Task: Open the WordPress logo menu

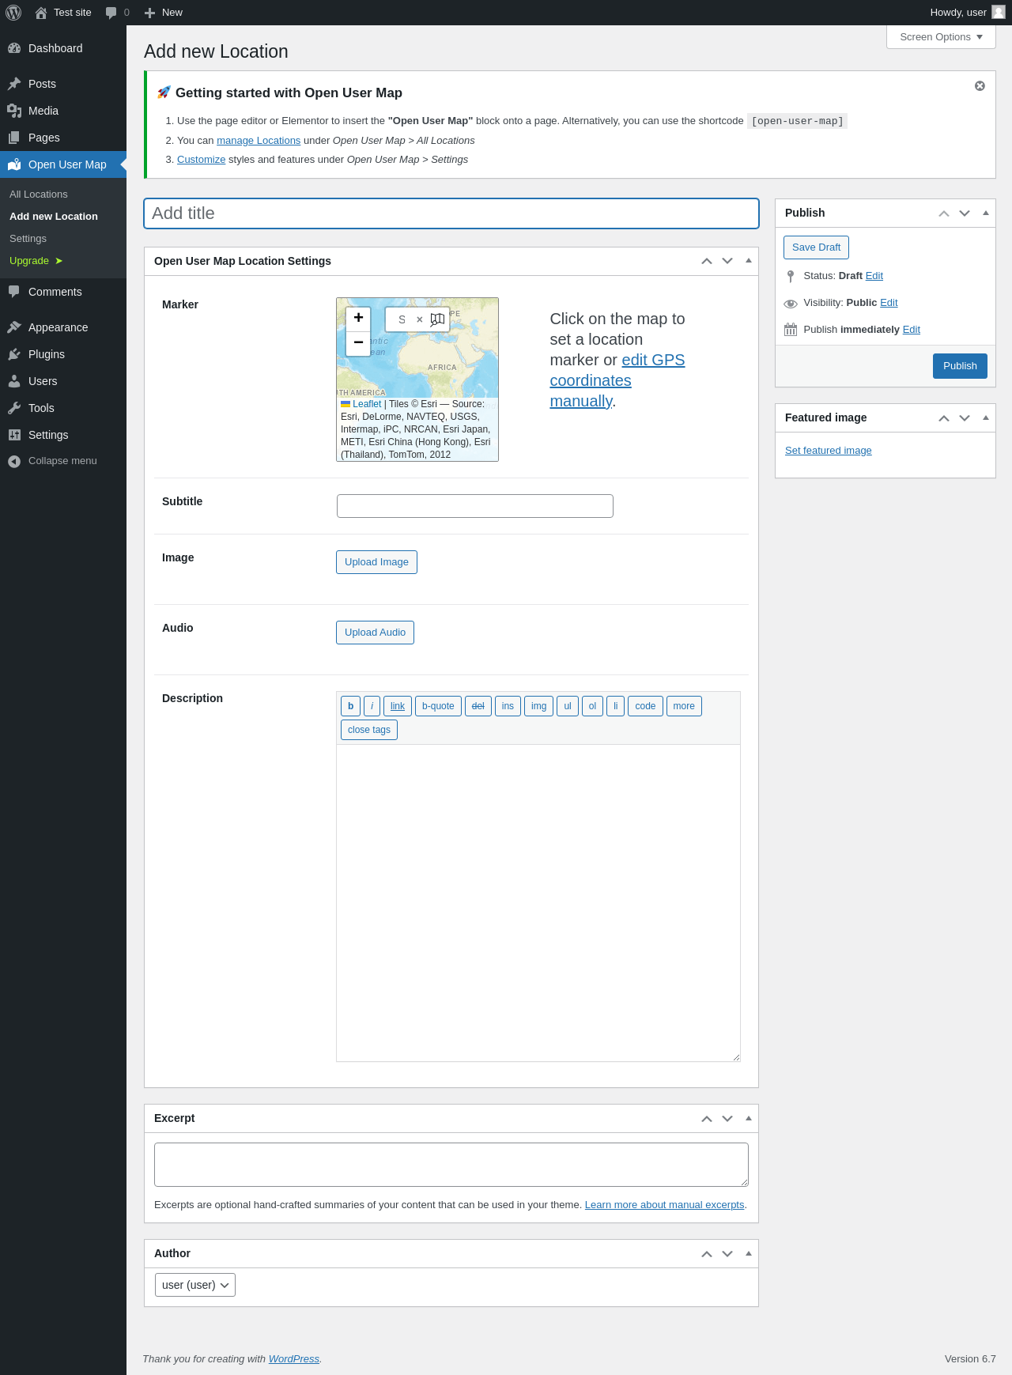Action: click(x=13, y=13)
